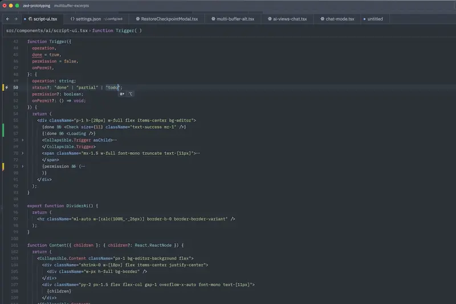The height and width of the screenshot is (304, 456).
Task: Go back with the left arrow button
Action: [7, 19]
